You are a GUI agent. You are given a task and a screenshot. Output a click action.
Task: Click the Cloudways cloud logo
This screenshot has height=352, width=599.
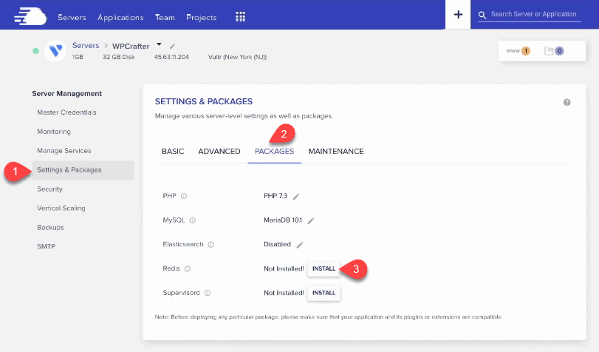tap(30, 17)
